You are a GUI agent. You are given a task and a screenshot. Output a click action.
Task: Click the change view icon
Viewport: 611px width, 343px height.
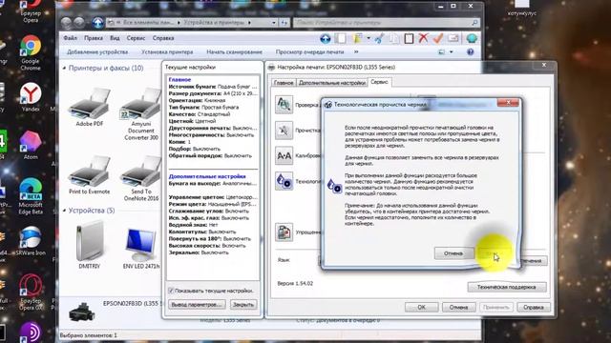click(x=441, y=52)
